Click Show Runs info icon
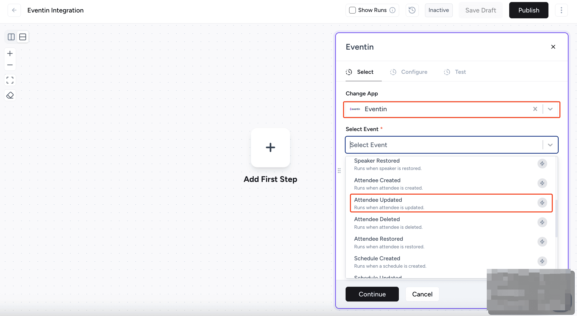Image resolution: width=577 pixels, height=316 pixels. (392, 10)
